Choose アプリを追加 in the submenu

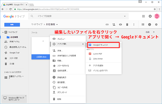[104, 66]
